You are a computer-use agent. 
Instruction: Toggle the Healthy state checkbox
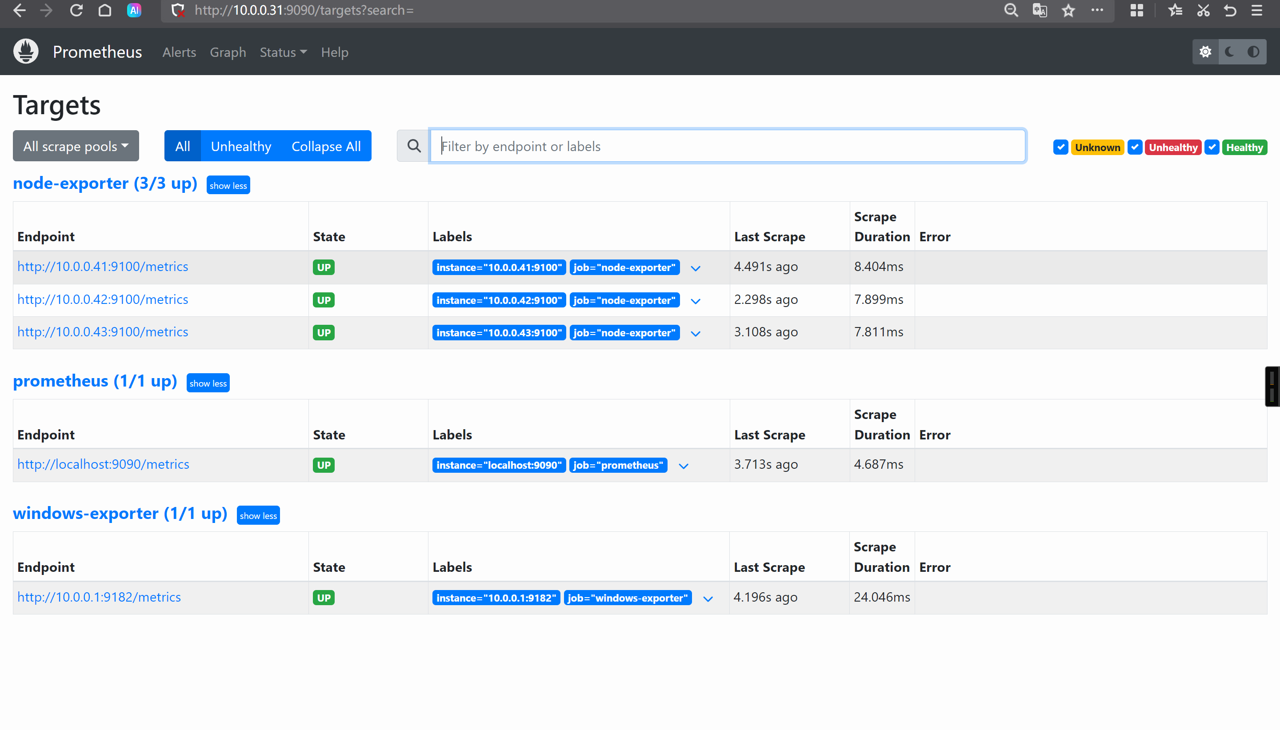click(1212, 147)
